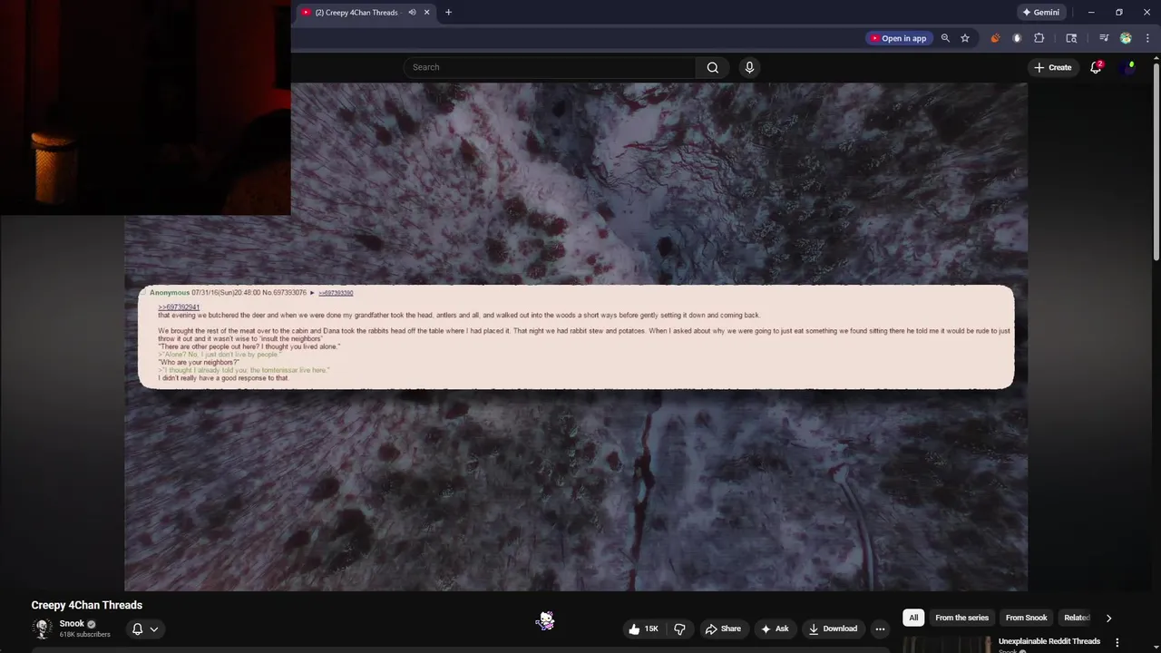Viewport: 1161px width, 653px height.
Task: Open Snook channel avatar
Action: point(42,629)
